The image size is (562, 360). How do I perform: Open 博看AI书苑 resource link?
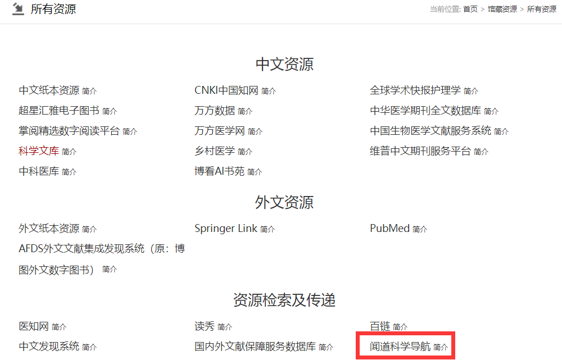coord(219,171)
